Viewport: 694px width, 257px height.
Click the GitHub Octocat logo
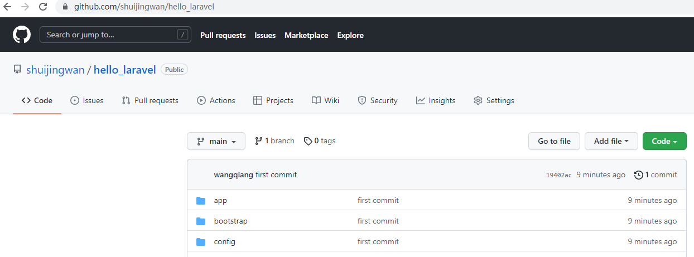click(22, 35)
